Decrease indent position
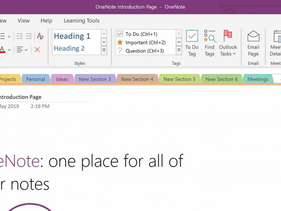The height and width of the screenshot is (211, 281). pos(20,36)
